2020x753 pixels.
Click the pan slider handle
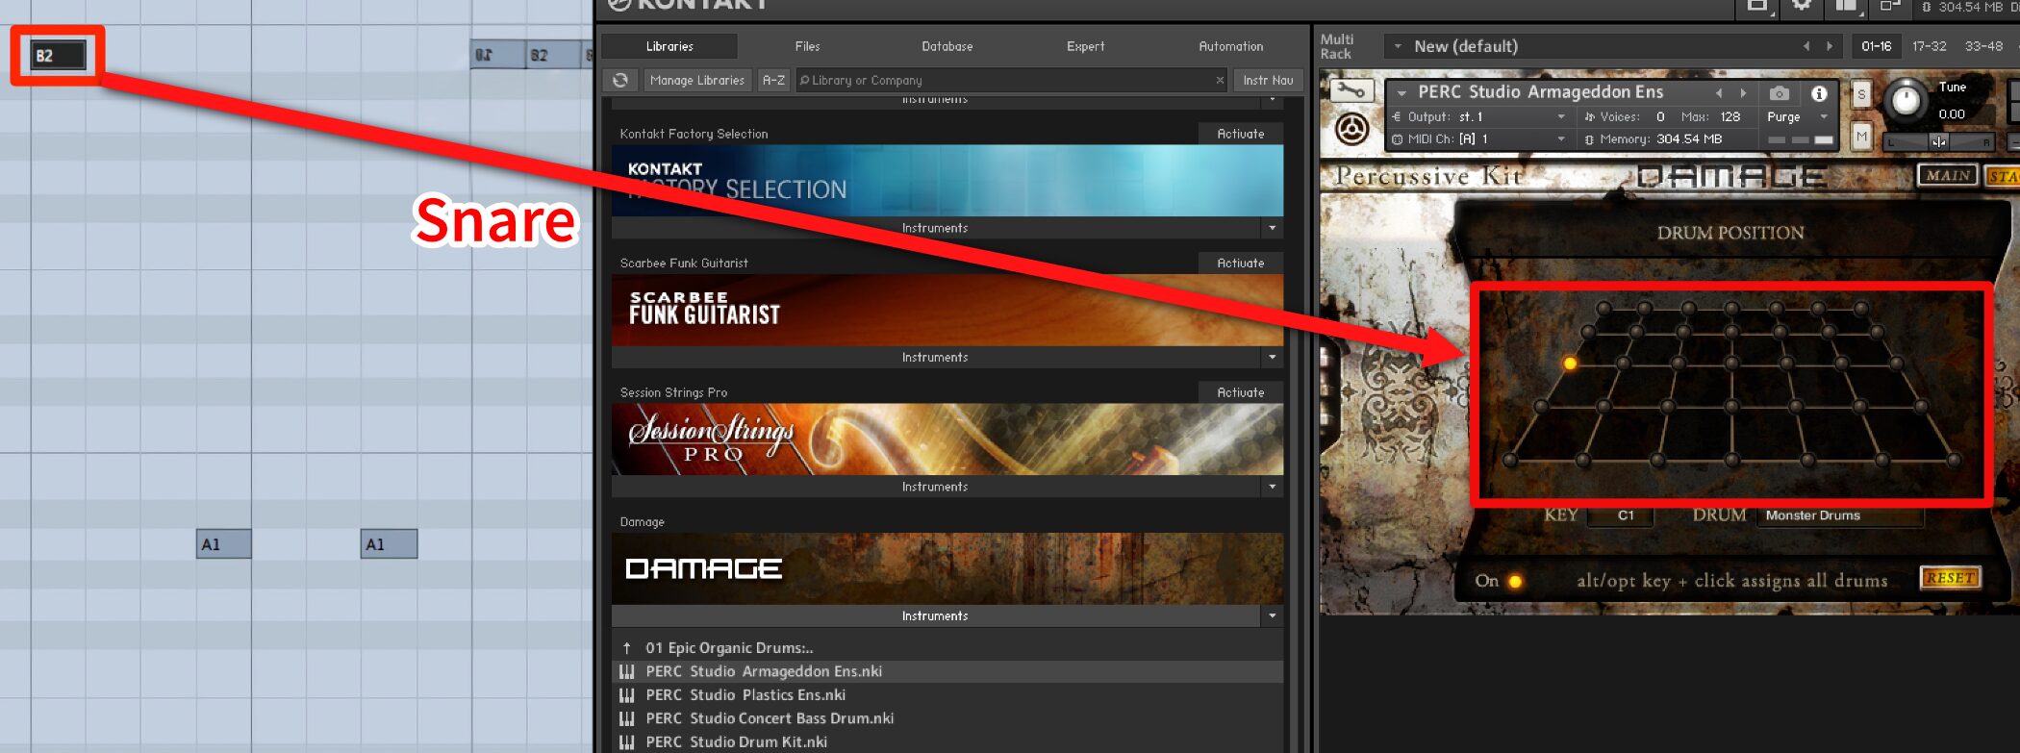(1939, 142)
